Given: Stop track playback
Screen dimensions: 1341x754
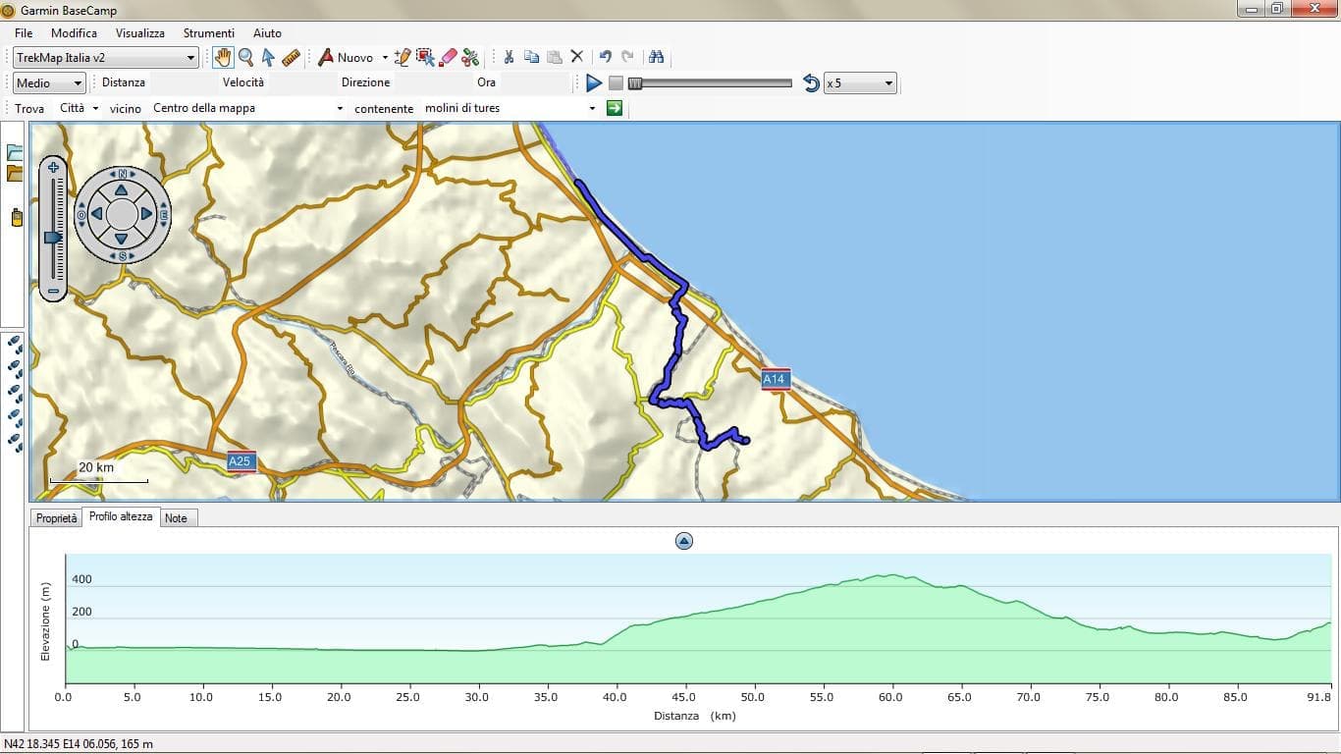Looking at the screenshot, I should tap(616, 83).
